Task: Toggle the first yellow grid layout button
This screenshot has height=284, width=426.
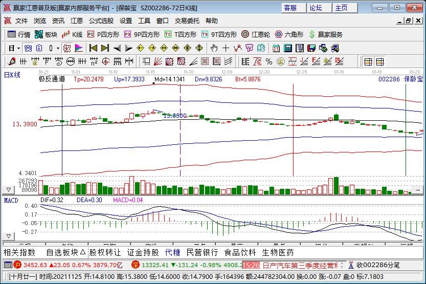Action: (x=368, y=62)
